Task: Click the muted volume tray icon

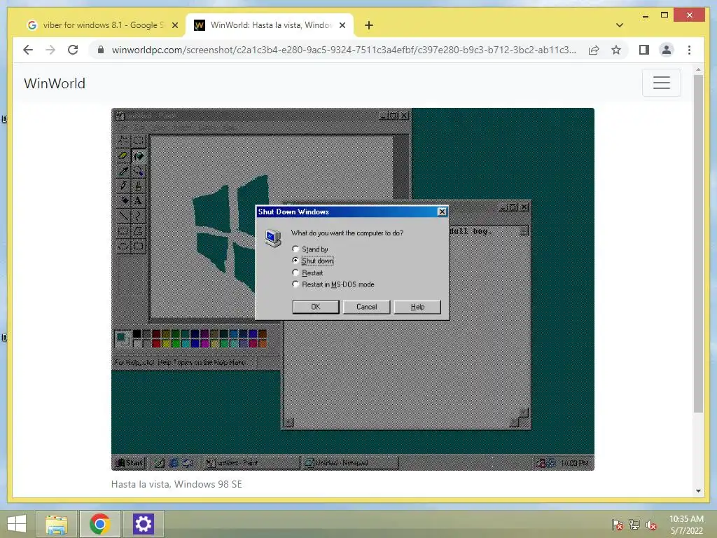Action: (651, 525)
